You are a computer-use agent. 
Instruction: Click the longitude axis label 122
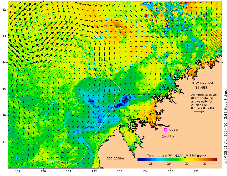point(94,172)
